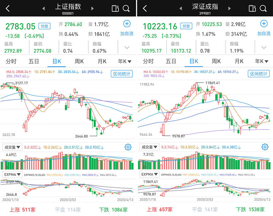Tap 上证指数 volume bar chart area
This screenshot has width=273, height=216.
(x=67, y=161)
